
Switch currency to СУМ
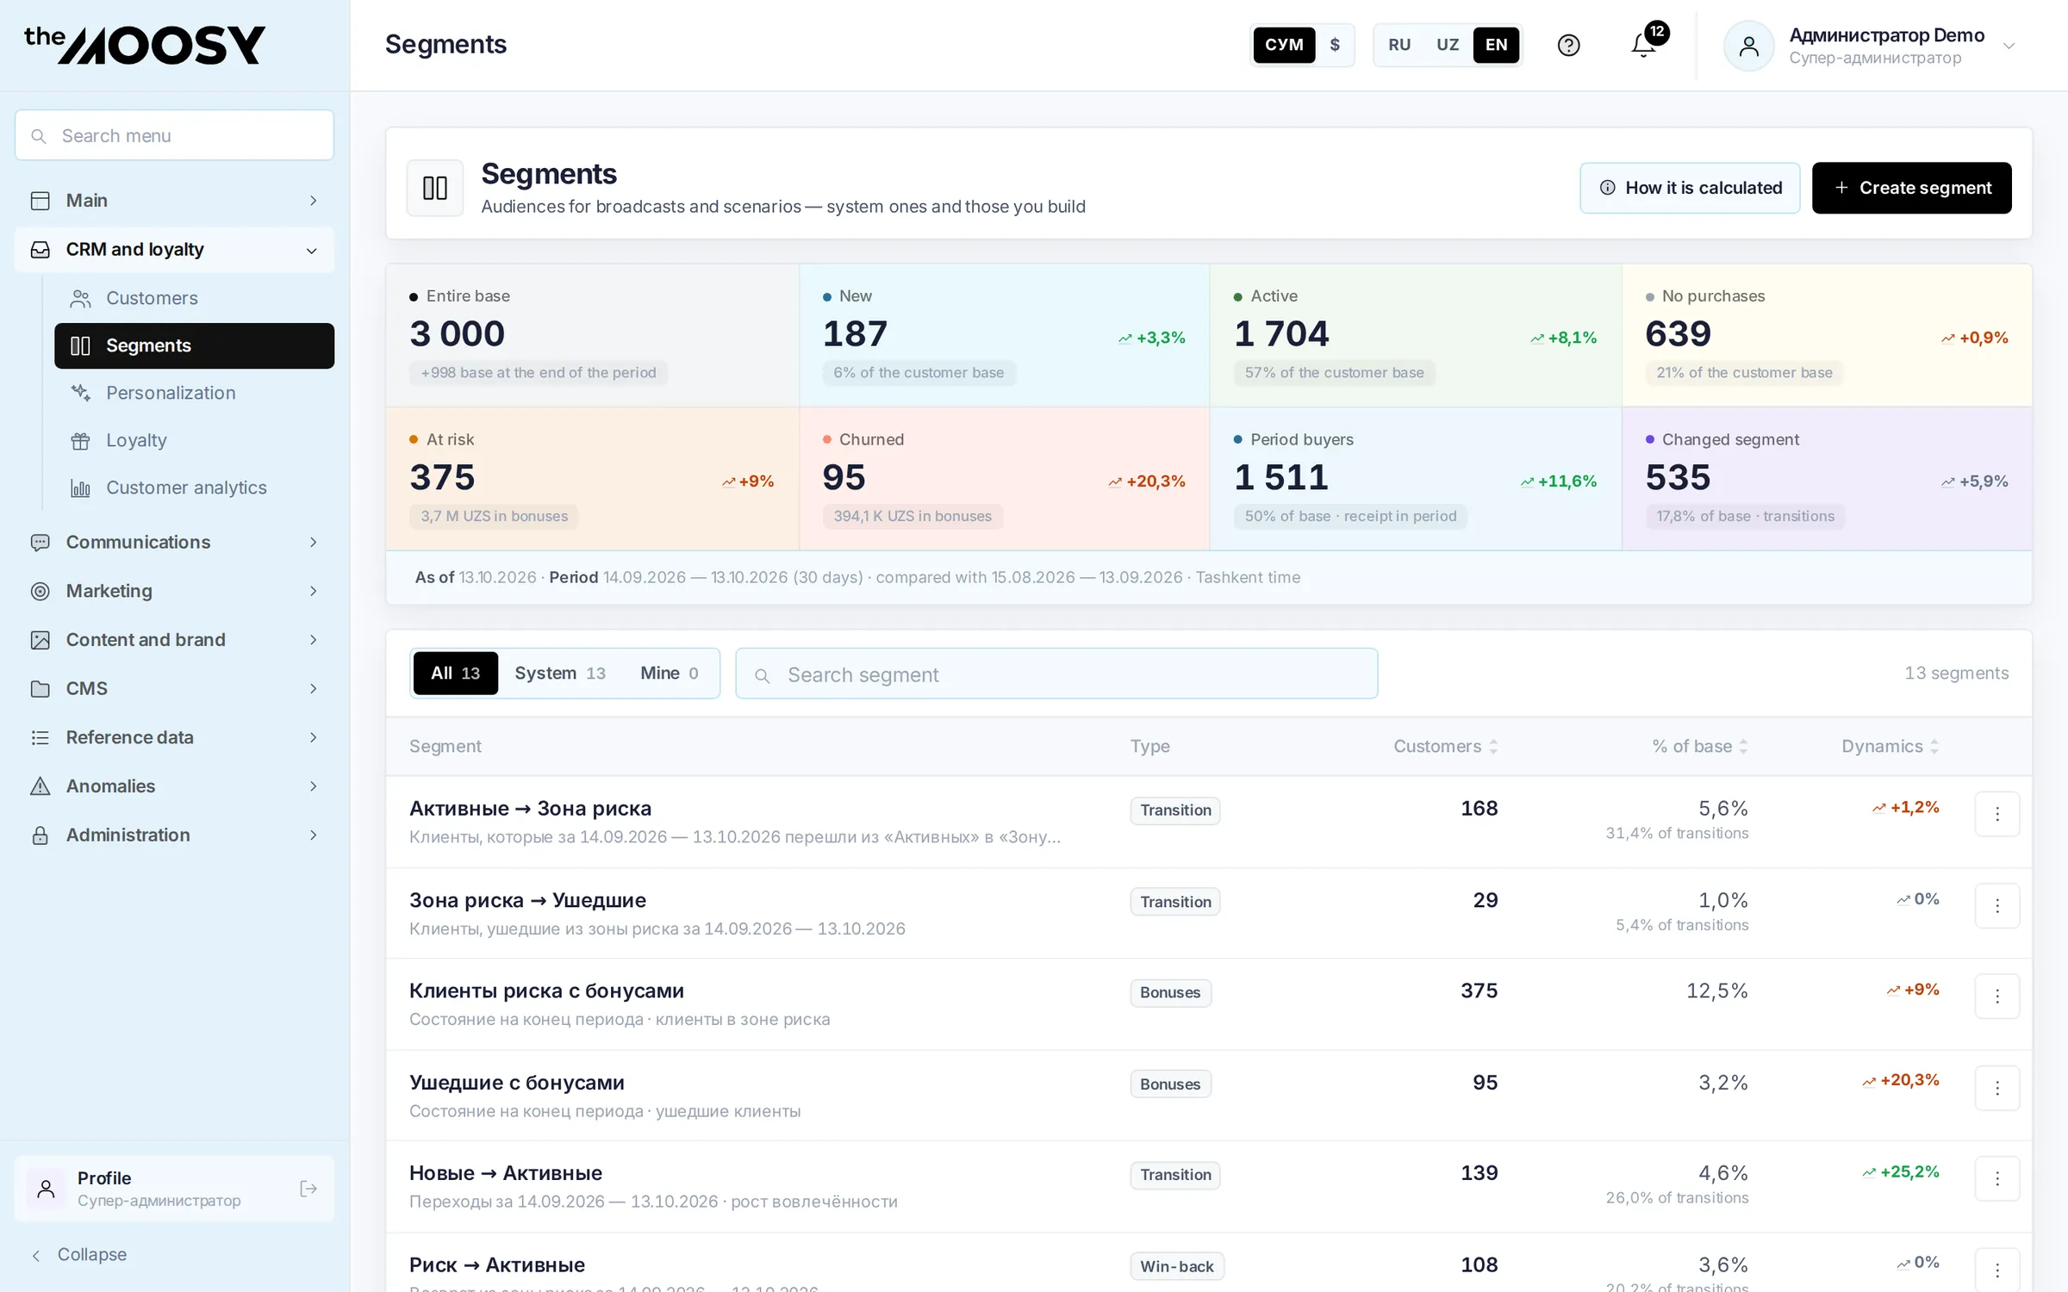[x=1284, y=45]
